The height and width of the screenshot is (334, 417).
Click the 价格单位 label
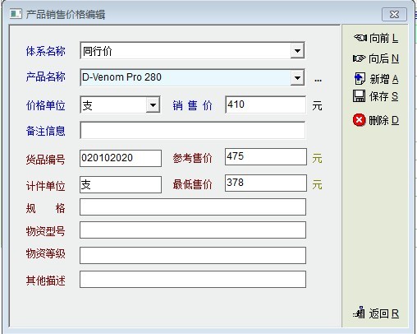point(46,105)
